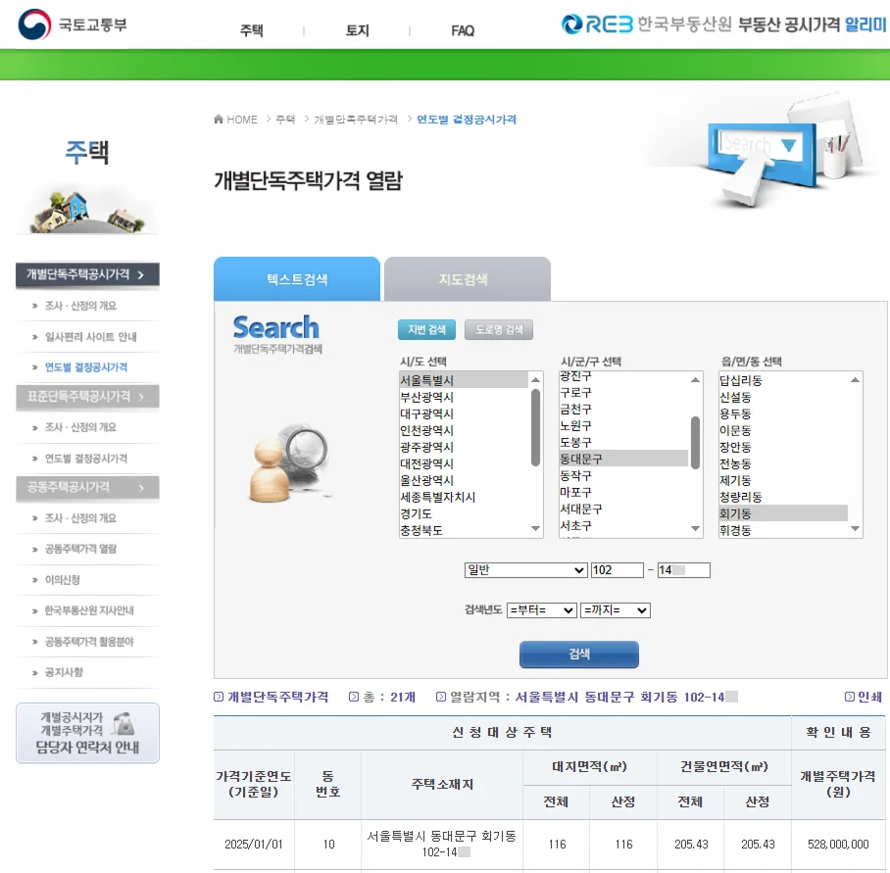Viewport: 890px width, 873px height.
Task: Click the blue 검색 button
Action: (x=579, y=655)
